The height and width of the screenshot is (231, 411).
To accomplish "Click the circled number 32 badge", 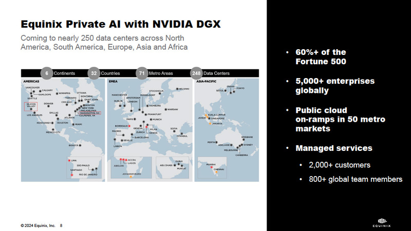I will (94, 73).
